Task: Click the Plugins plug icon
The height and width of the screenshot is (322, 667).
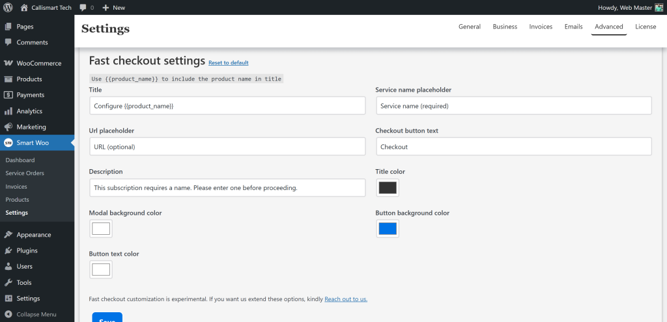Action: [8, 250]
